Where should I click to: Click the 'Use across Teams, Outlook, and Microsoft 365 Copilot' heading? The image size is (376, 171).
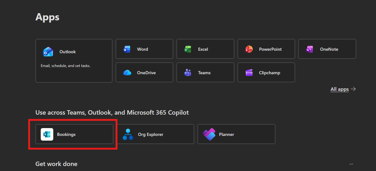point(112,112)
